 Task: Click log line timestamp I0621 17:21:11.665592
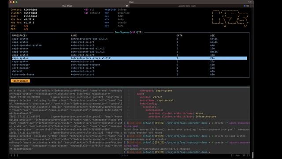click(x=25, y=117)
